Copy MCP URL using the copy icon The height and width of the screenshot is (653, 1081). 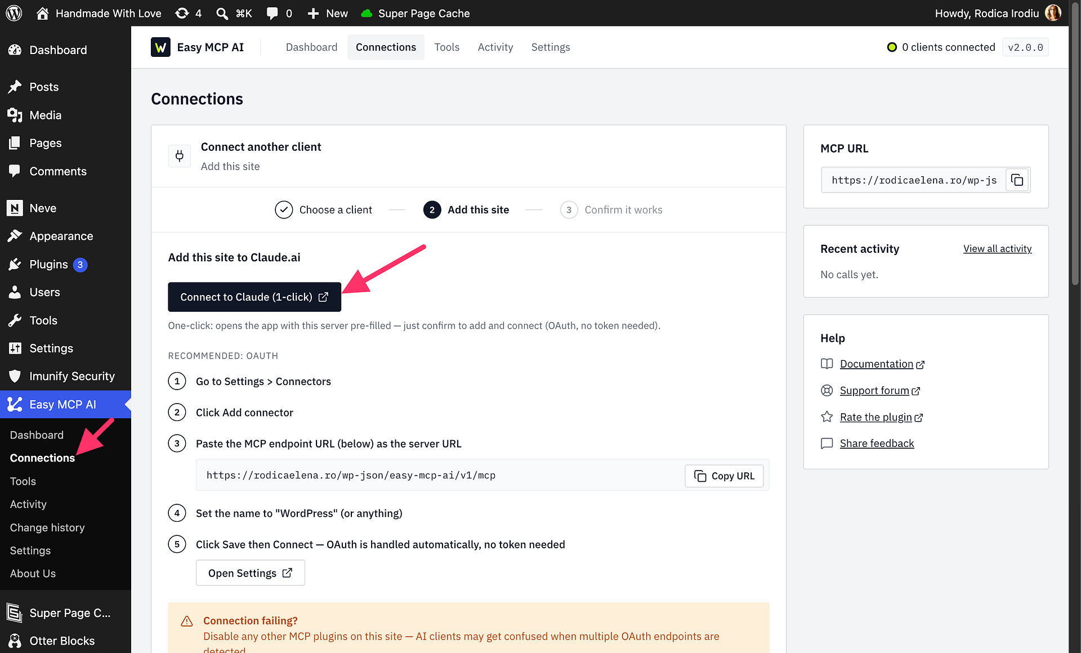click(1017, 180)
